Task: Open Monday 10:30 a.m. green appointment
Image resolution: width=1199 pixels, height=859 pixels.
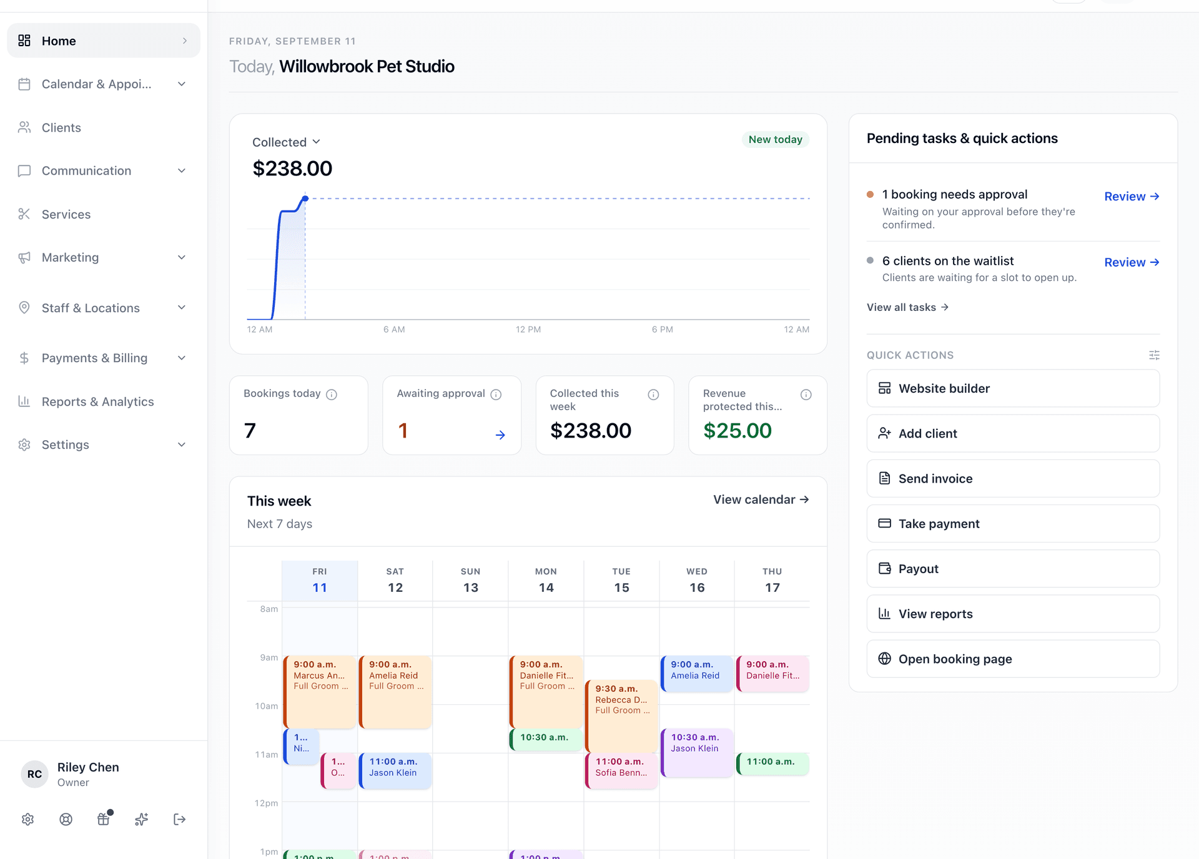Action: point(546,740)
